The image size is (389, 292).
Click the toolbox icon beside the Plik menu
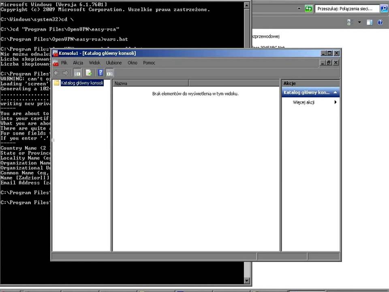[56, 63]
